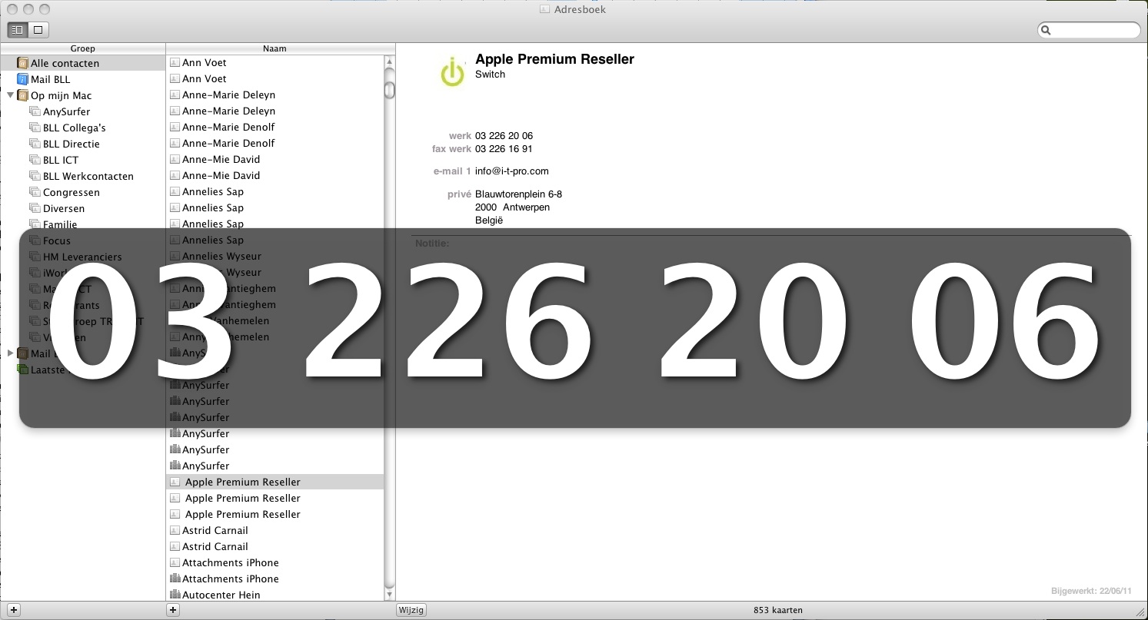1148x620 pixels.
Task: Click the name list scroll down arrow
Action: coord(390,594)
